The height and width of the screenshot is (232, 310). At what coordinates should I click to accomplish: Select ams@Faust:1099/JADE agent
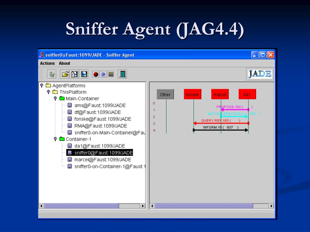point(97,105)
